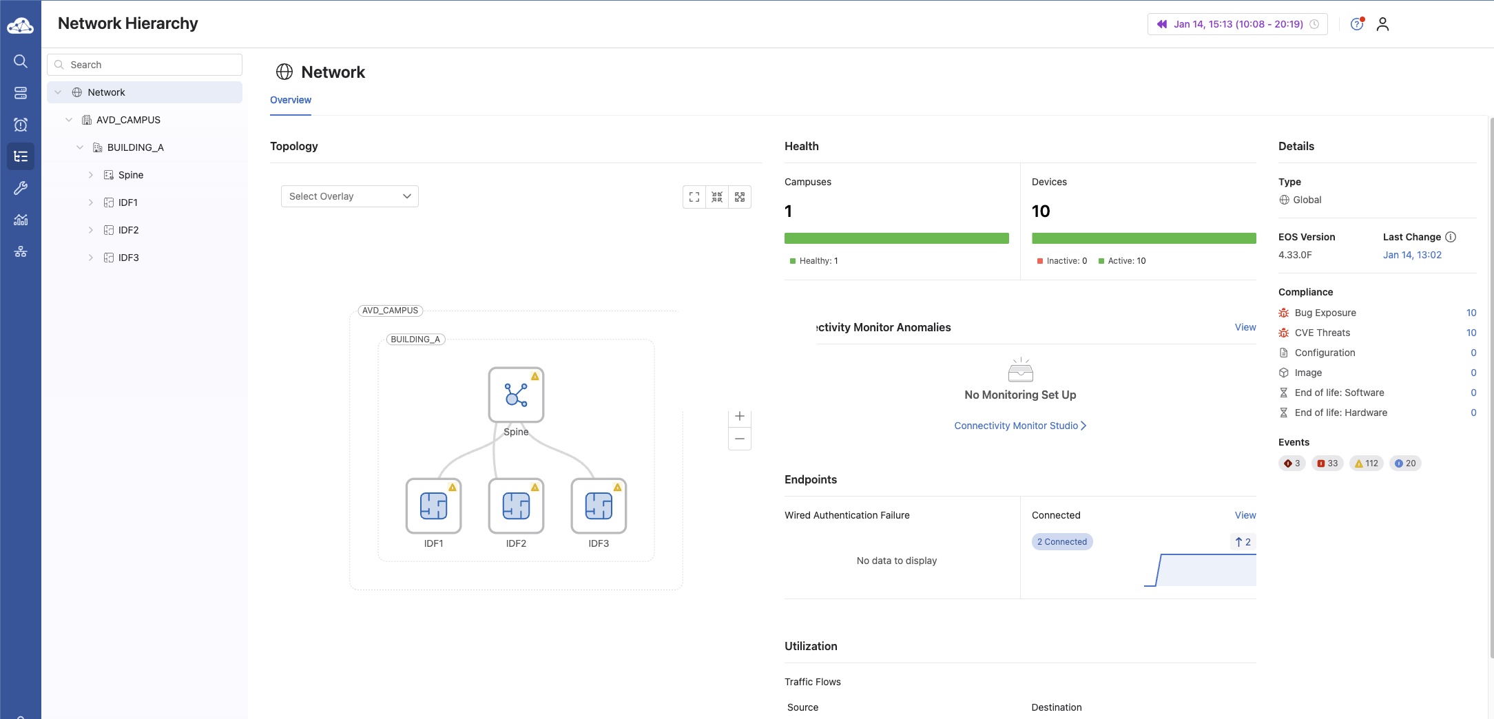Expand all nodes using the expand topology icon
The height and width of the screenshot is (719, 1494).
739,196
